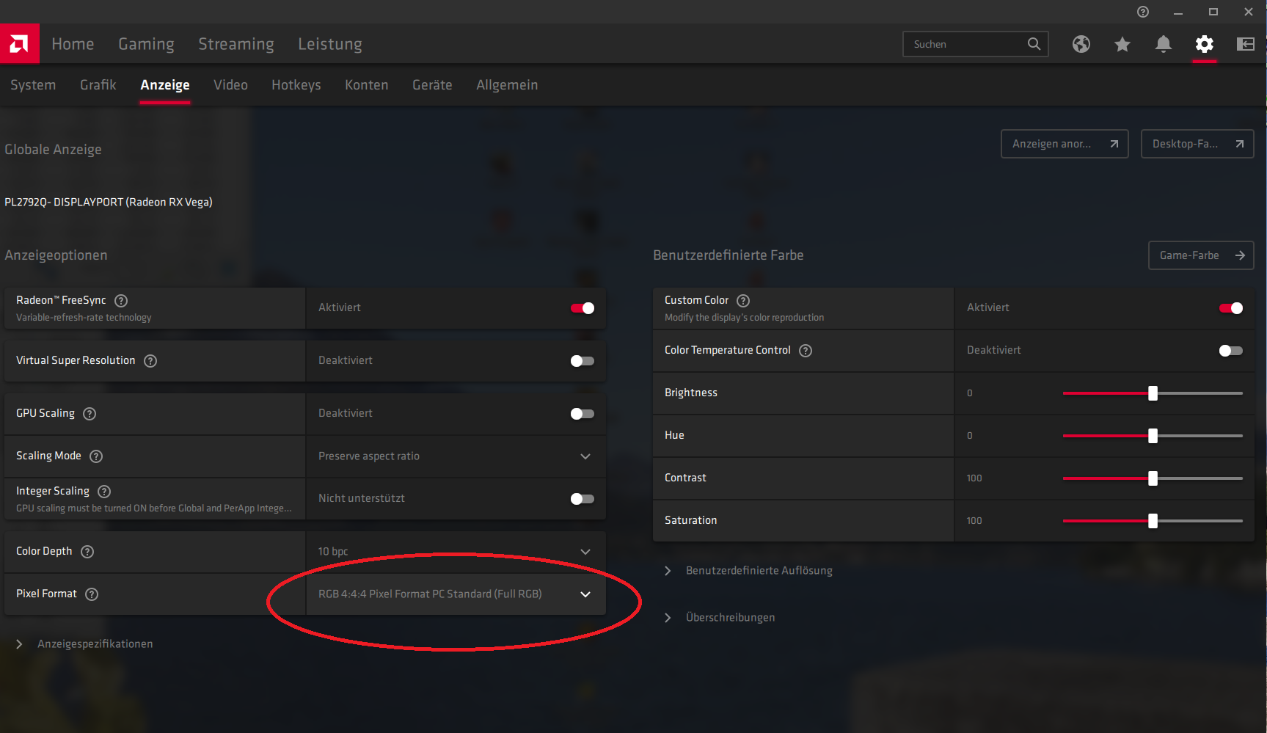Switch to Video settings tab
Screen dimensions: 1267x733
coord(230,85)
